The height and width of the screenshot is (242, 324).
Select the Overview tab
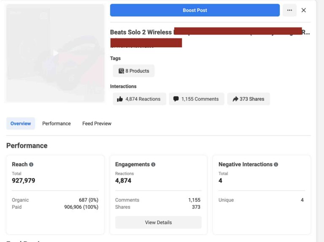click(21, 124)
